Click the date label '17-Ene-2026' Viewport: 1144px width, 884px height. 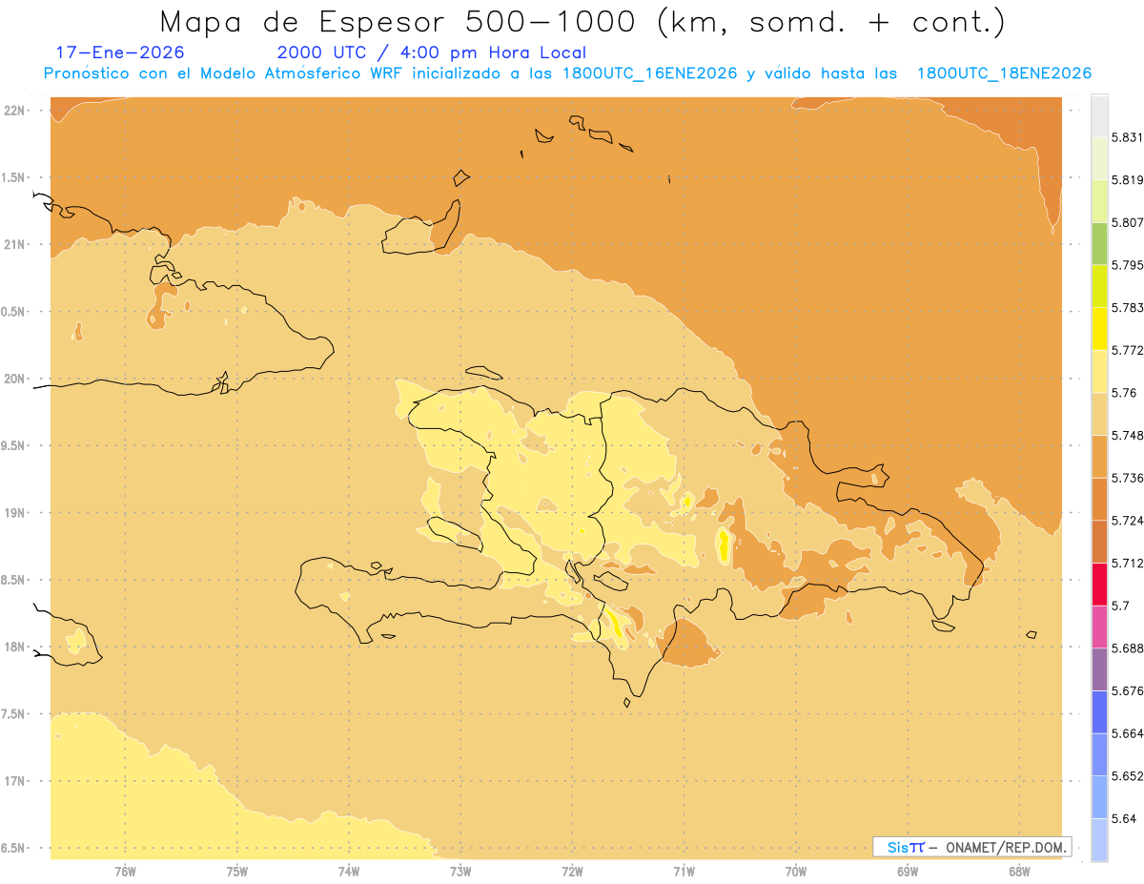(x=120, y=52)
